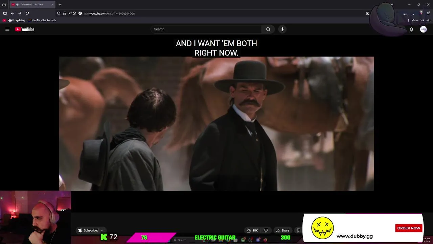
Task: Share the video
Action: click(x=283, y=230)
